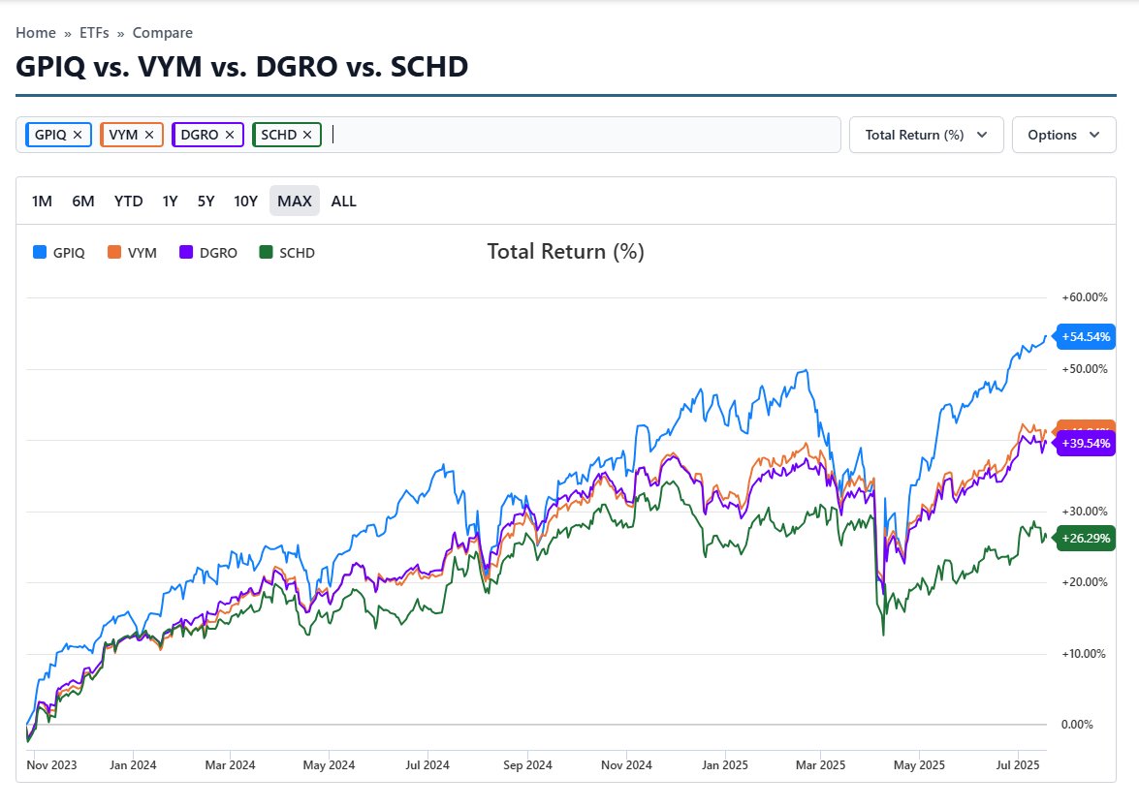Viewport: 1139px width, 808px height.
Task: Click the VYM ticker chip text
Action: tap(123, 135)
